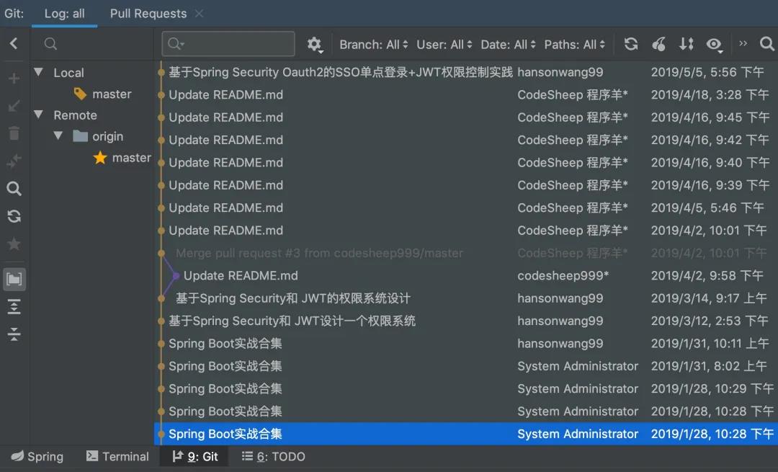Open the Terminal tool window tab
The image size is (778, 472).
pos(117,456)
